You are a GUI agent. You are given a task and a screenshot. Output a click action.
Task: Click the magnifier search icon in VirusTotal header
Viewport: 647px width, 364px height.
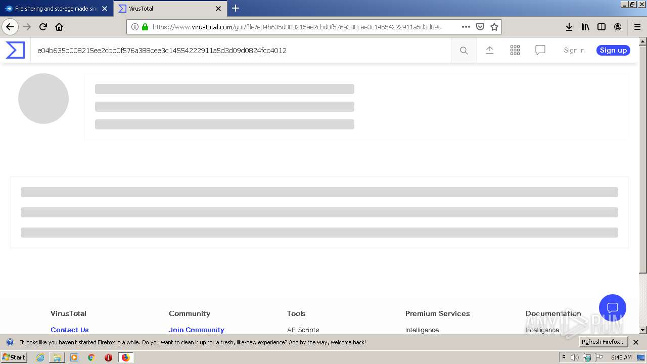click(464, 50)
